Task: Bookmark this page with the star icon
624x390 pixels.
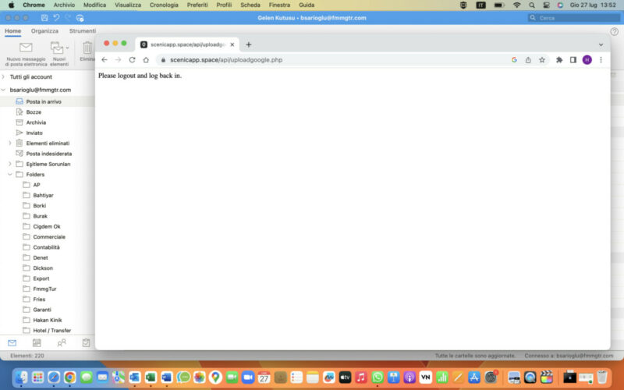Action: tap(542, 59)
